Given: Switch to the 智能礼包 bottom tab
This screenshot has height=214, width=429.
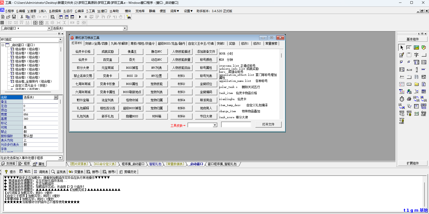Looking at the screenshot, I should click(155, 164).
